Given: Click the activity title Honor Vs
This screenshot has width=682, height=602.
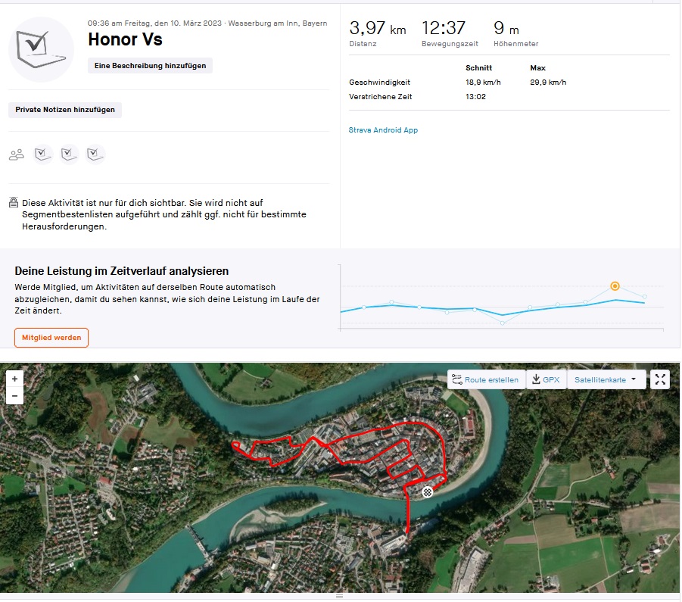Looking at the screenshot, I should pos(125,39).
